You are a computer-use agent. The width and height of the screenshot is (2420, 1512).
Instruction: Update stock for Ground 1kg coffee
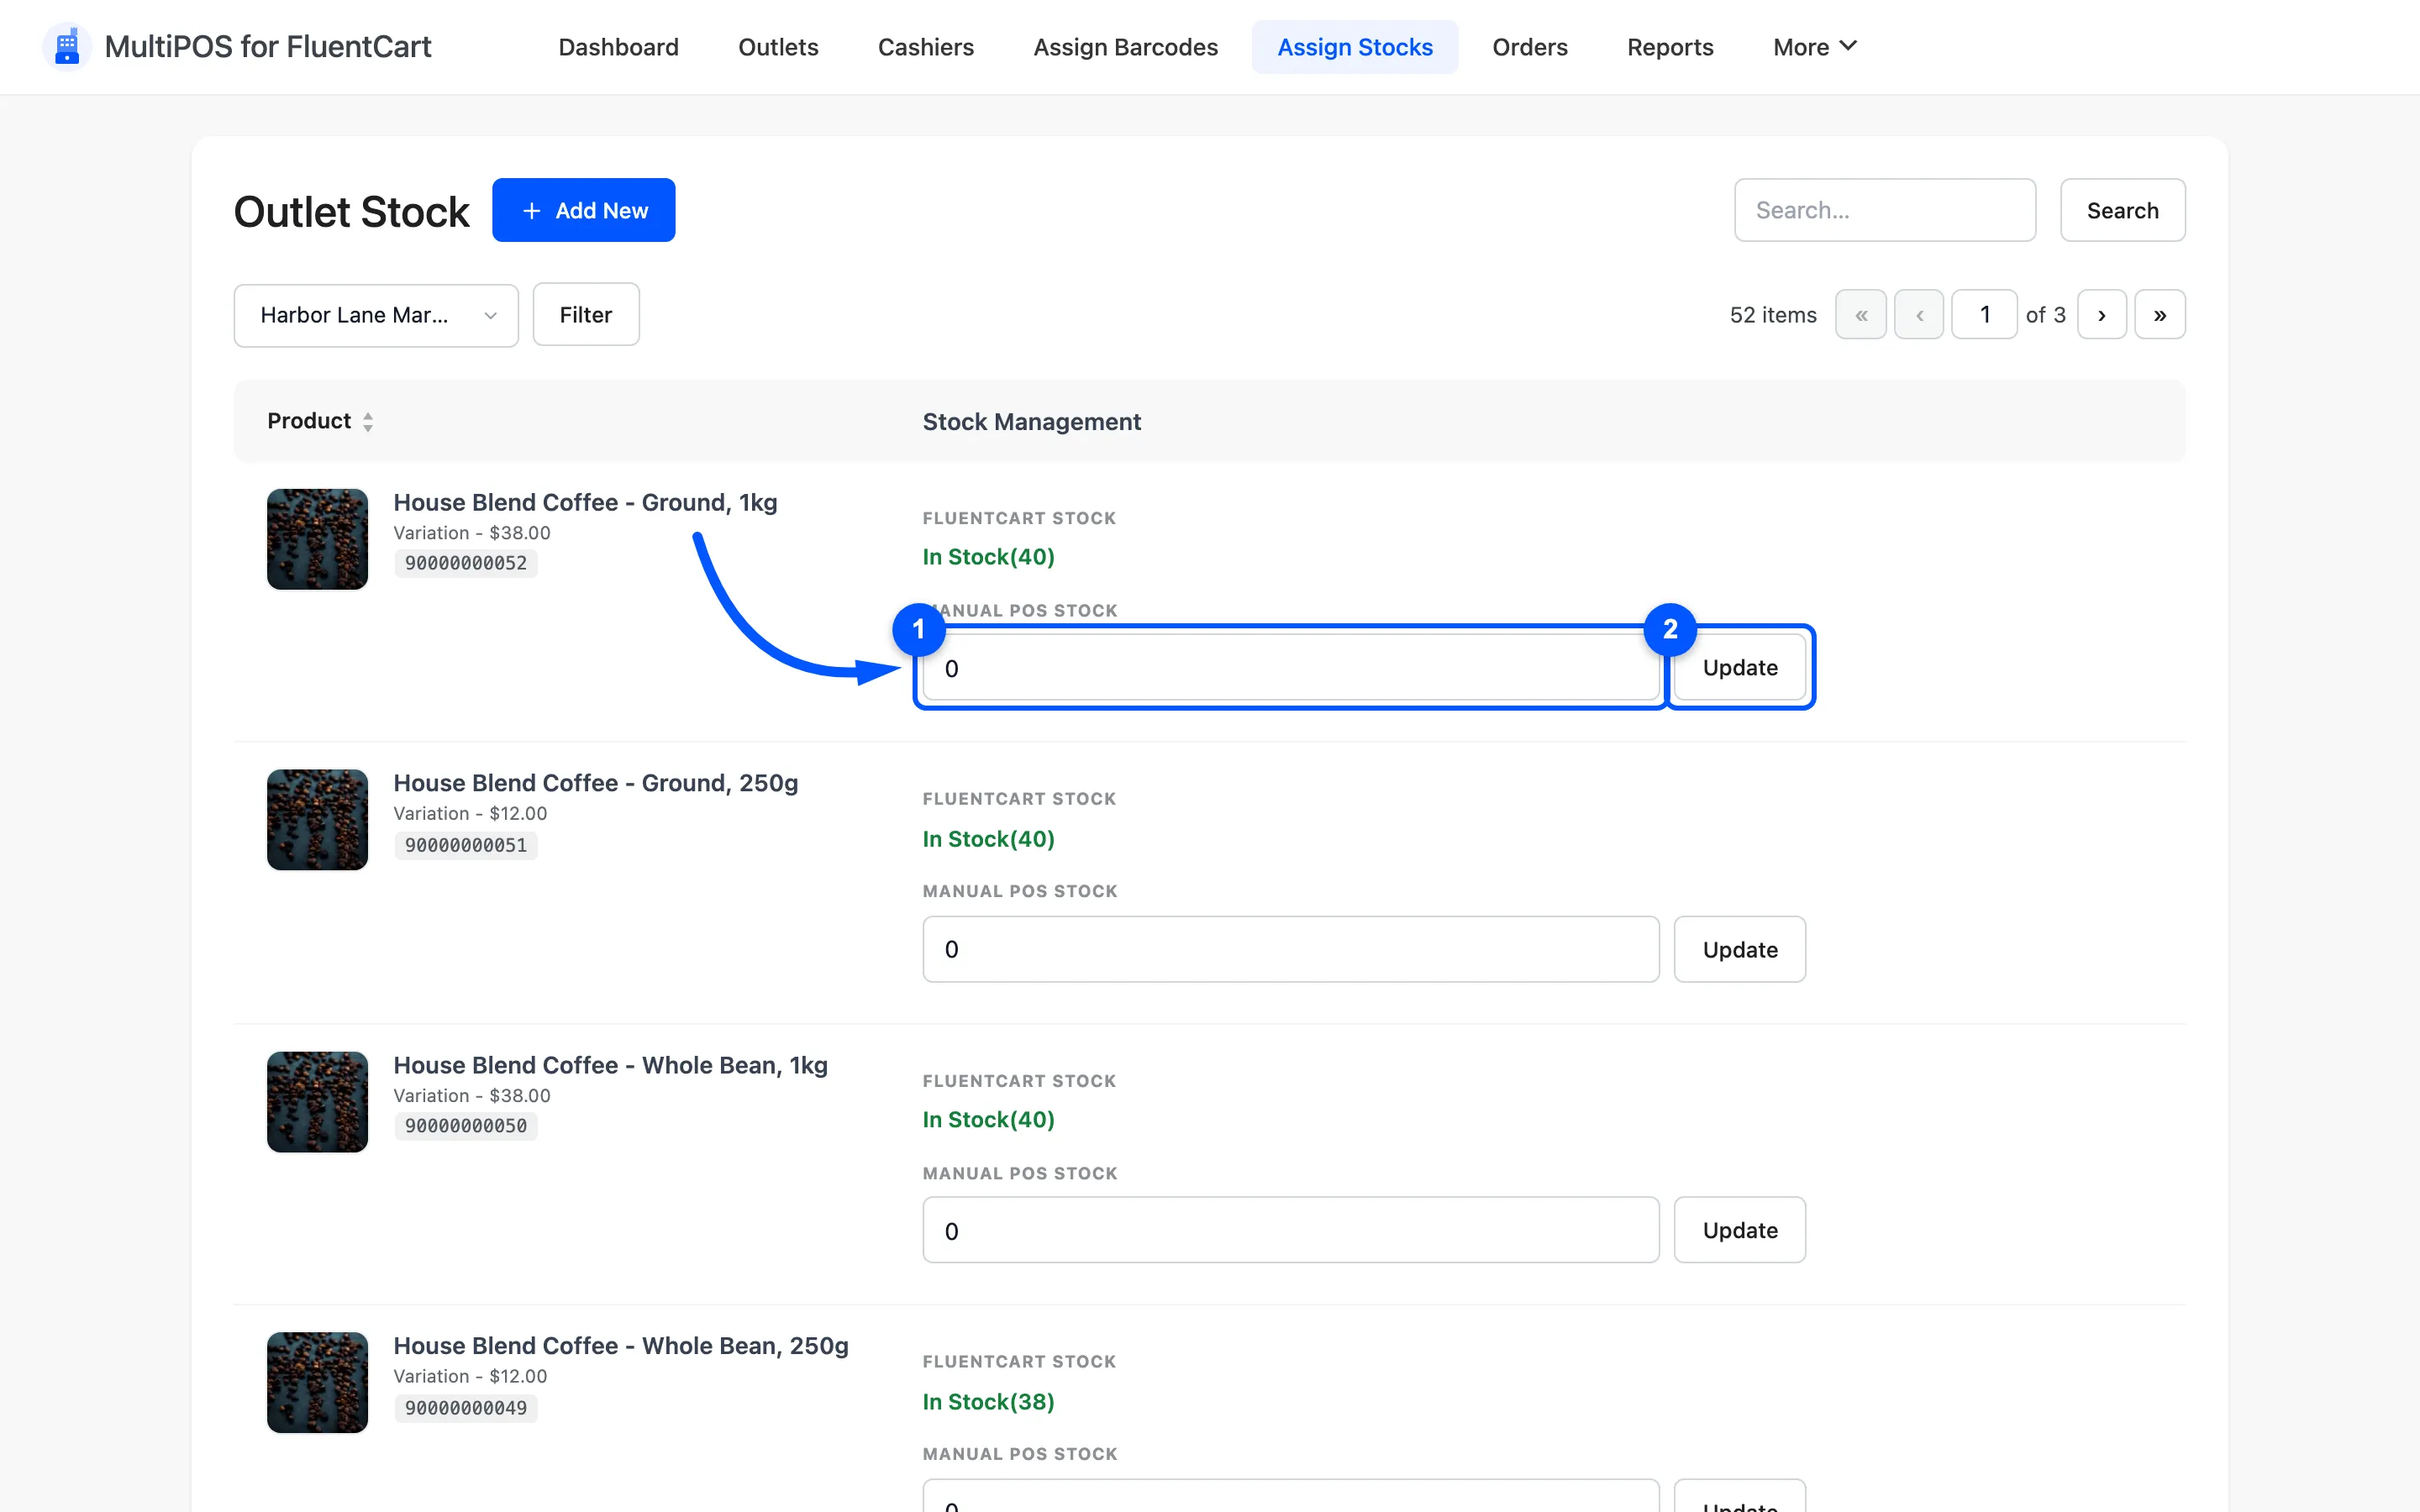1739,667
